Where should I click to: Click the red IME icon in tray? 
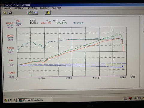[130, 98]
